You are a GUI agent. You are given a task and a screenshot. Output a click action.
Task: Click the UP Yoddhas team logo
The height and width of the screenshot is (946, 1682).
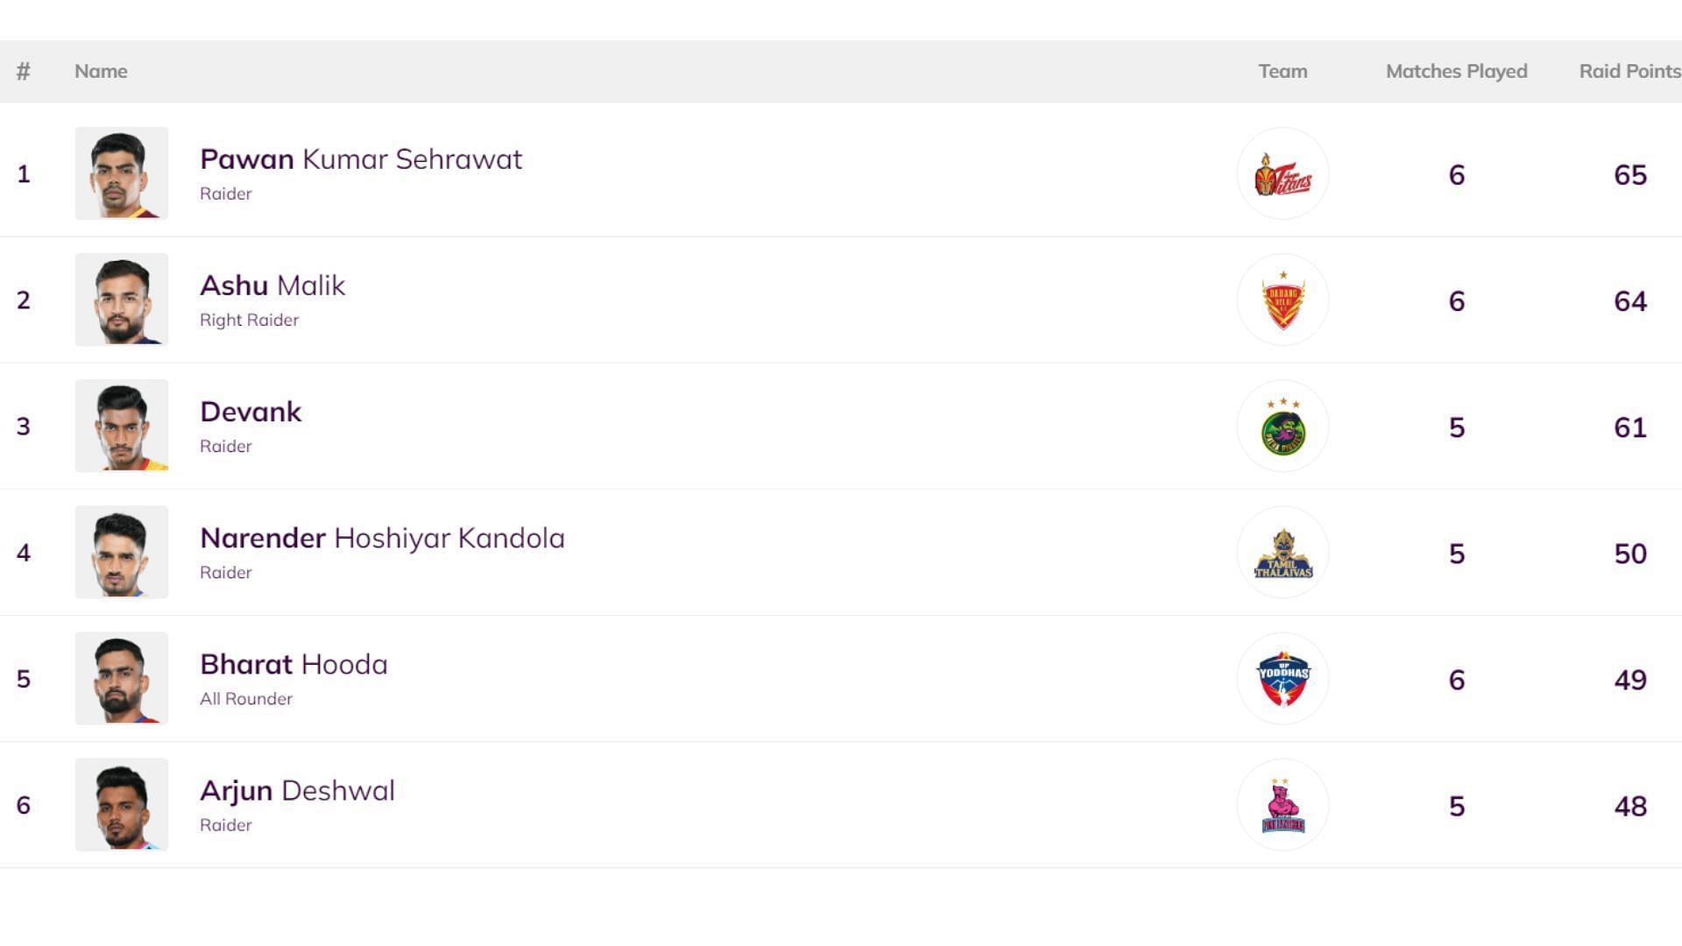1283,678
